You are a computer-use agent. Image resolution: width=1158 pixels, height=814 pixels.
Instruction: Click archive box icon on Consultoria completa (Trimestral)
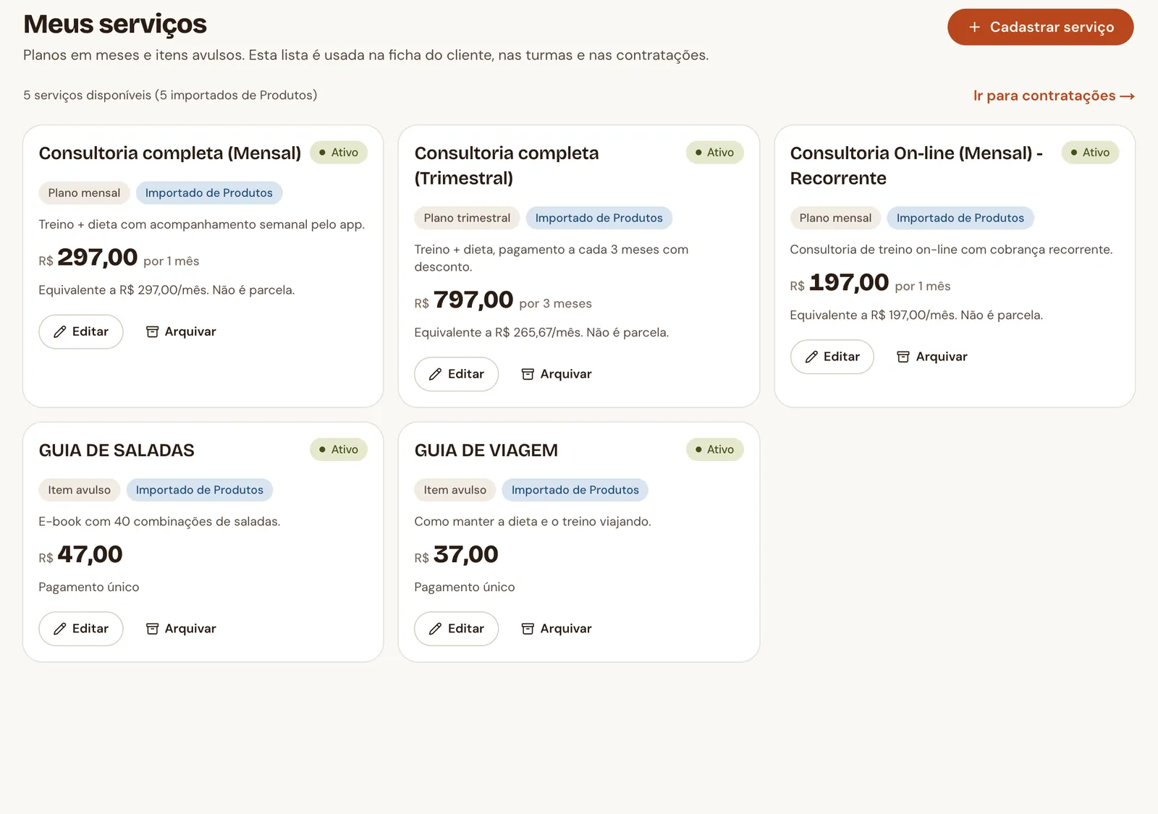coord(528,375)
